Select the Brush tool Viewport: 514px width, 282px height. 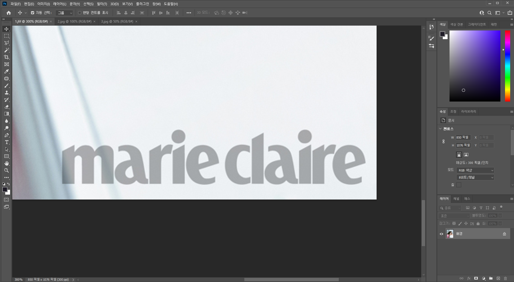click(x=7, y=85)
